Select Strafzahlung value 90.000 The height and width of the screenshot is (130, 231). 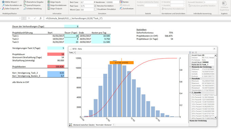point(61,61)
